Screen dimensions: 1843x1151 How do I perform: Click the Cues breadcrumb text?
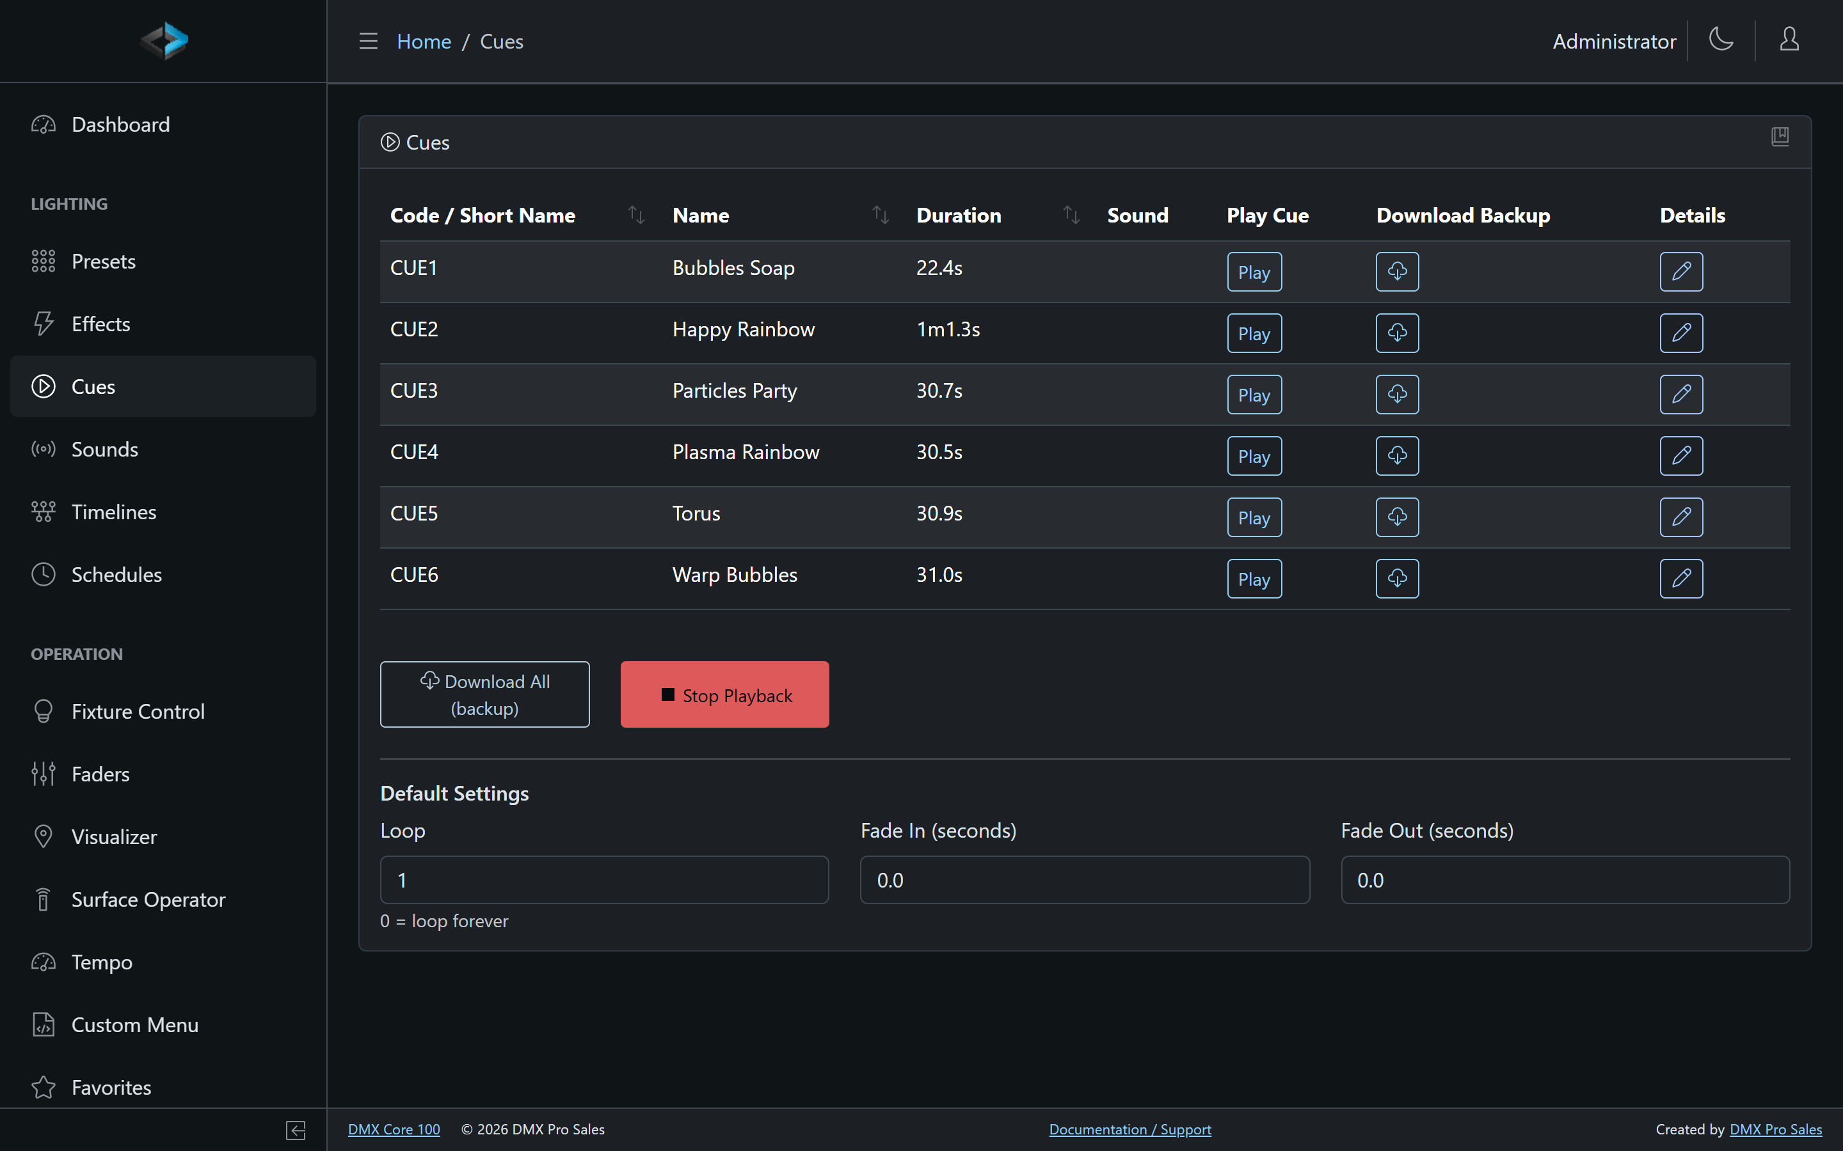coord(501,41)
